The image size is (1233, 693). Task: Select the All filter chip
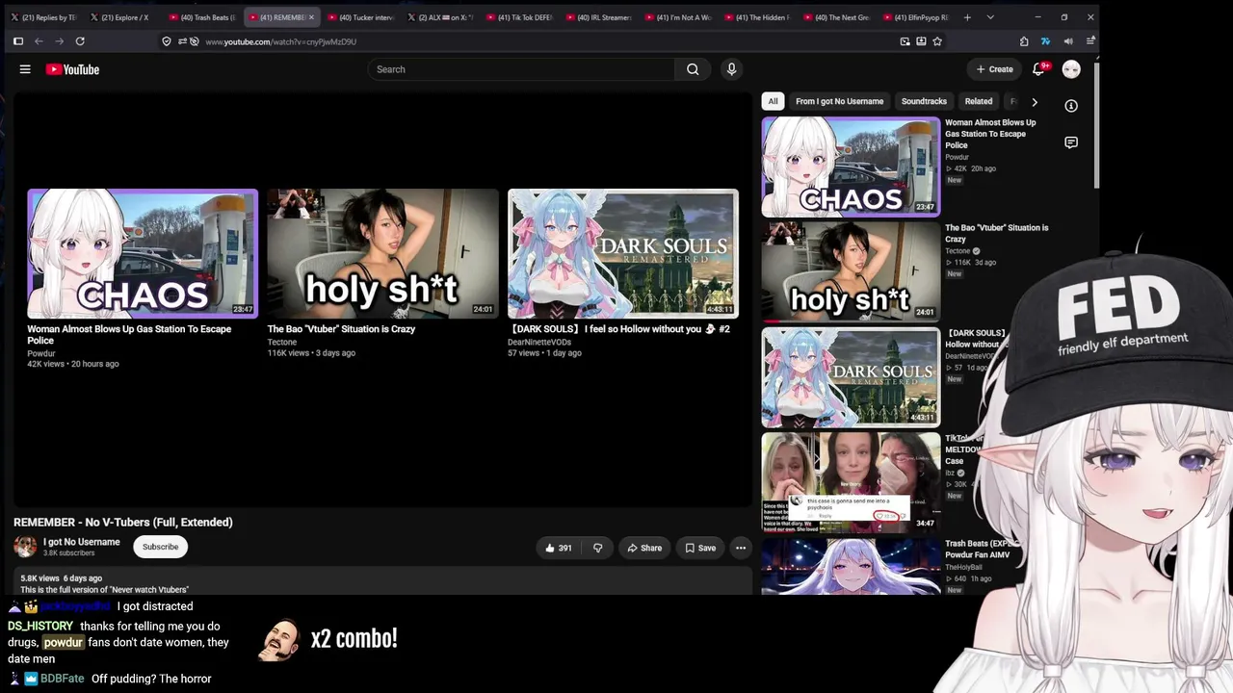click(773, 101)
